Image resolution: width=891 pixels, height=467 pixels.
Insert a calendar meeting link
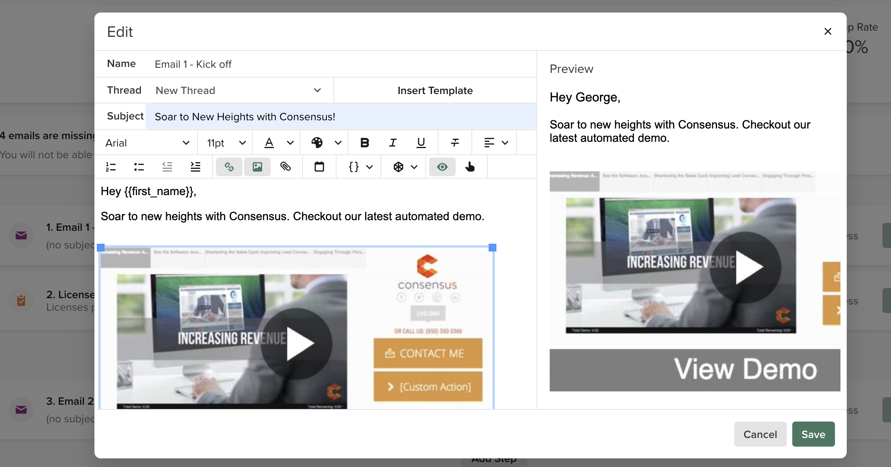[319, 167]
